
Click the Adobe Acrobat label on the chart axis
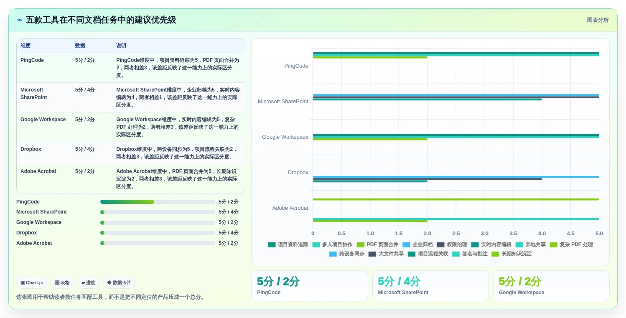[x=290, y=208]
